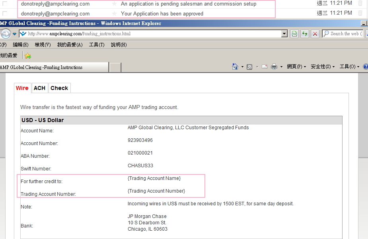This screenshot has width=368, height=239.
Task: Click Swift code CHASUS33
Action: click(x=140, y=166)
